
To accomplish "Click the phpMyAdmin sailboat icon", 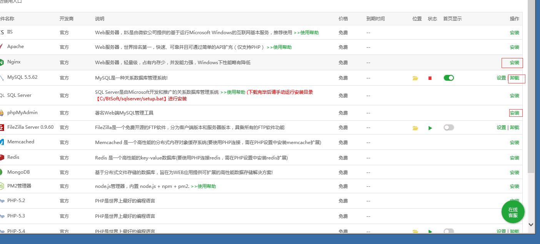I will click(x=2, y=113).
